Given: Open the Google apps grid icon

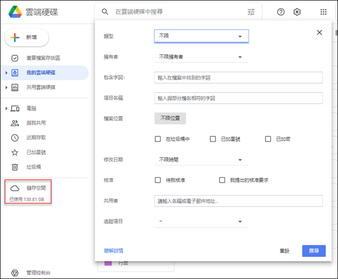Looking at the screenshot, I should coord(323,12).
